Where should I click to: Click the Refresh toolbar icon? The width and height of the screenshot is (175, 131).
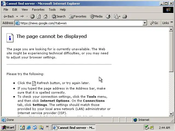click(39, 16)
